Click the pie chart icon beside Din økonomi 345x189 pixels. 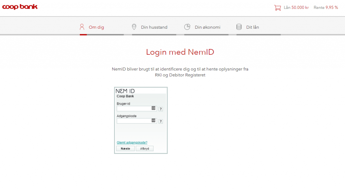pos(187,27)
